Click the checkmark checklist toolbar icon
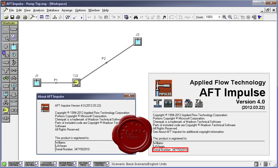Image resolution: width=278 pixels, height=168 pixels. (75, 17)
